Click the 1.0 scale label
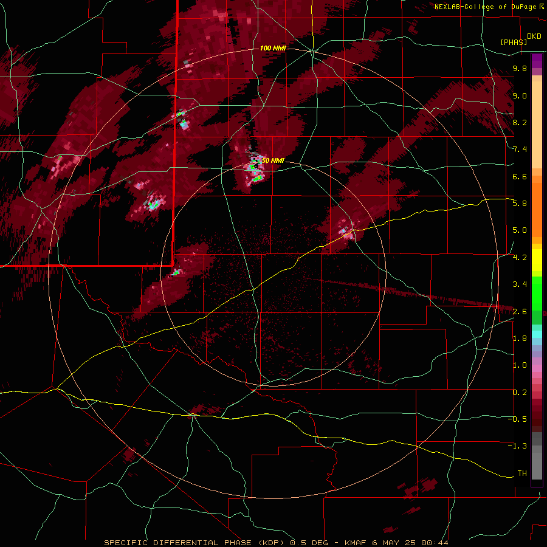This screenshot has width=547, height=547. (520, 365)
